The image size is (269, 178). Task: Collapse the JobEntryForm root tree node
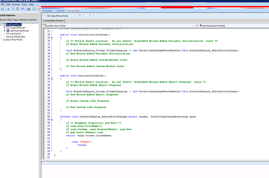[1, 25]
